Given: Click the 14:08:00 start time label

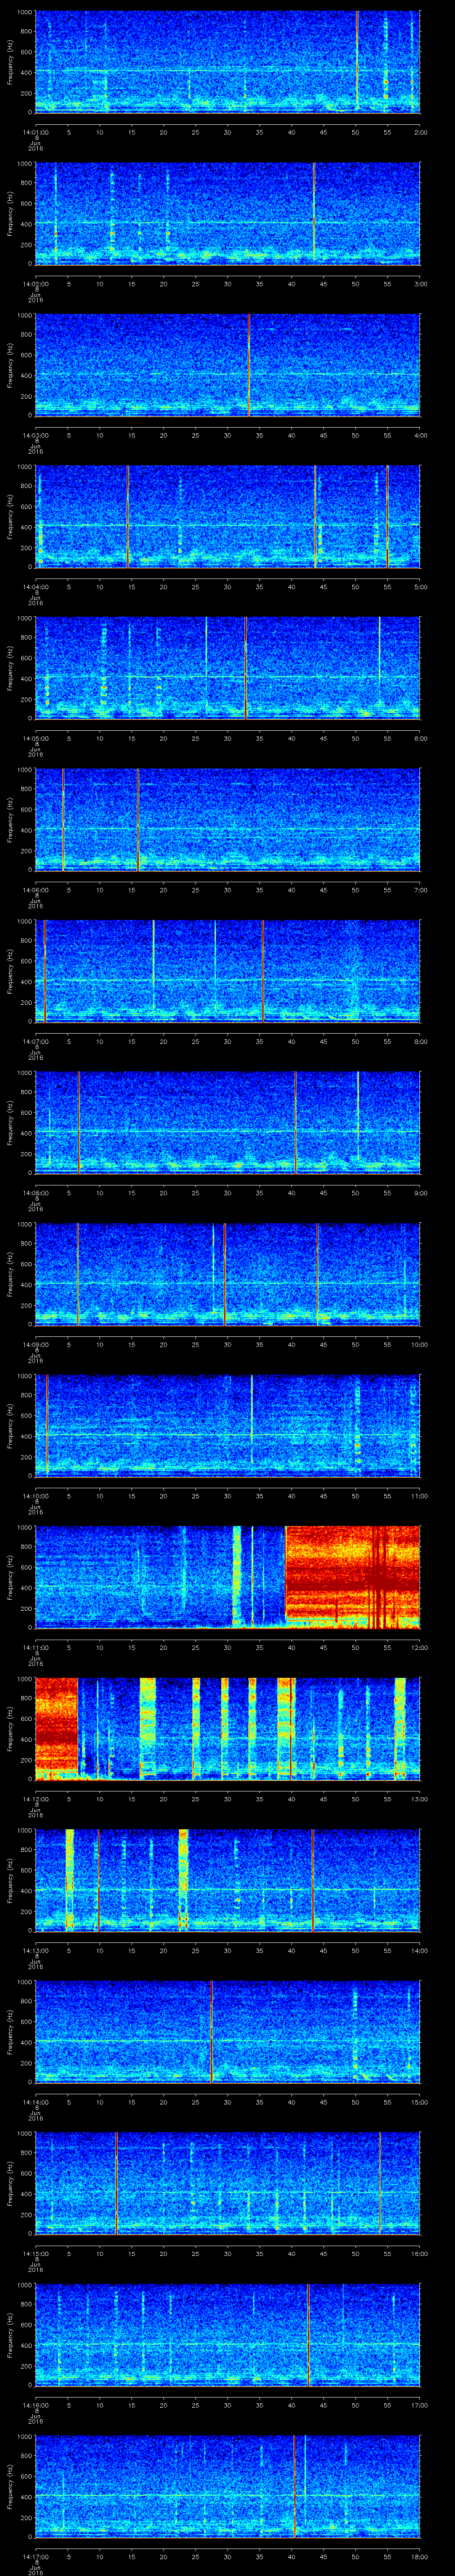Looking at the screenshot, I should click(35, 1193).
